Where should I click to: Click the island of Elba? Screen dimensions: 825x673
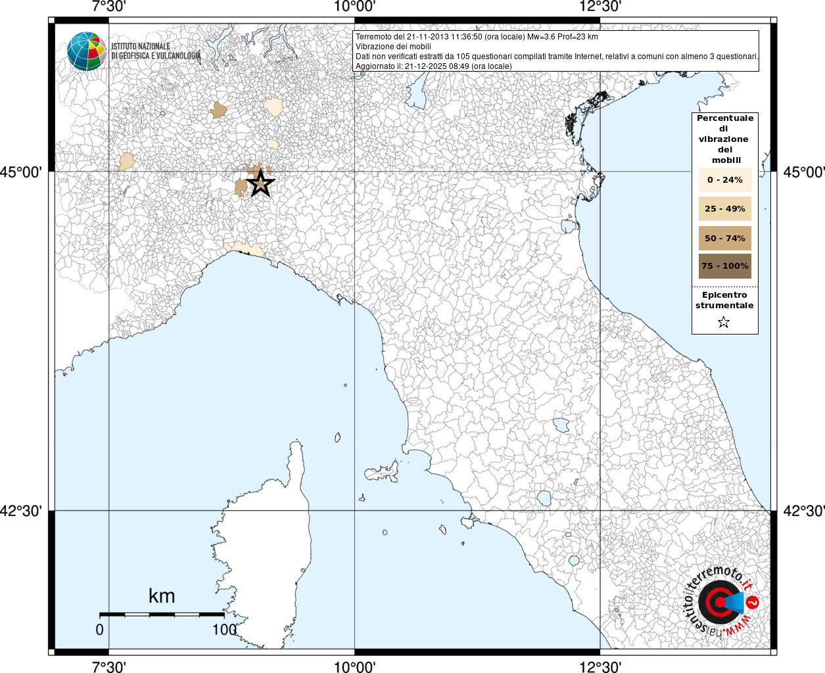[x=383, y=472]
